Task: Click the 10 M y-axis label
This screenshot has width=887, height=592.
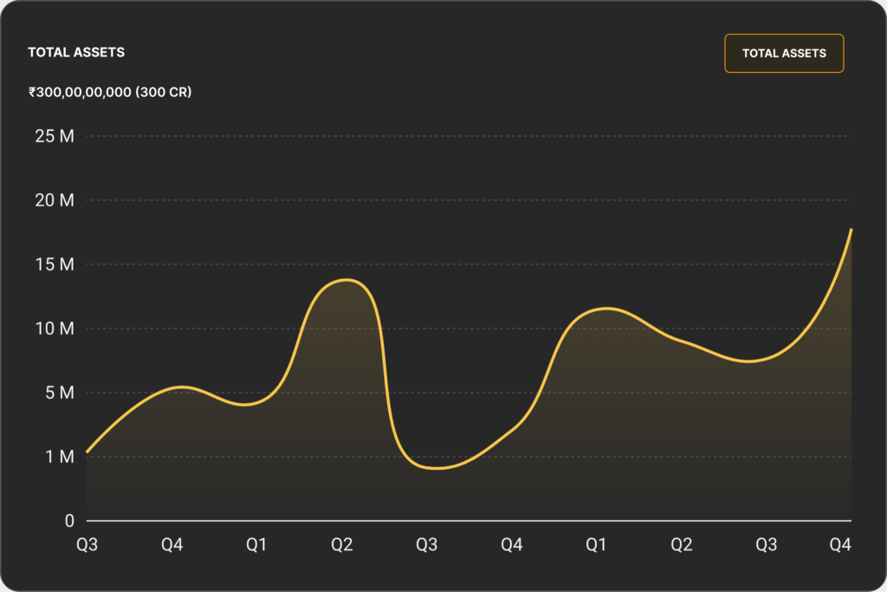Action: pyautogui.click(x=55, y=329)
